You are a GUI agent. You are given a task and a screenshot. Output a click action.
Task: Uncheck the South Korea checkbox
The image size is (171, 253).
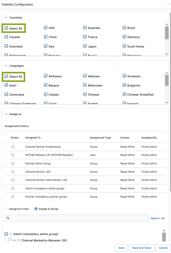pos(124,46)
